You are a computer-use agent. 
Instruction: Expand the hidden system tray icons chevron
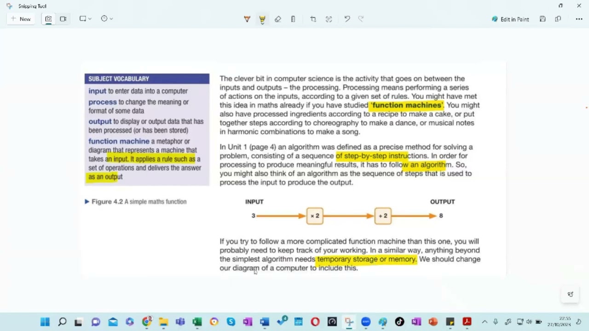pos(485,322)
